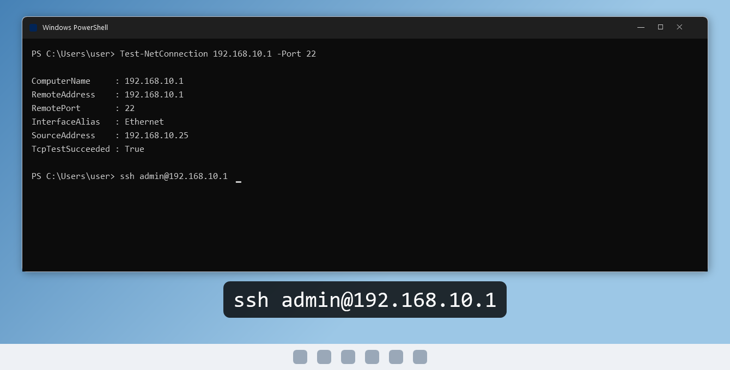The width and height of the screenshot is (730, 370).
Task: Click the TcpTestSucceeded label
Action: pos(71,149)
